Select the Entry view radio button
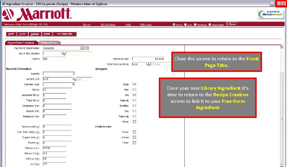Viewport: 287px width, 167px height. [174, 24]
